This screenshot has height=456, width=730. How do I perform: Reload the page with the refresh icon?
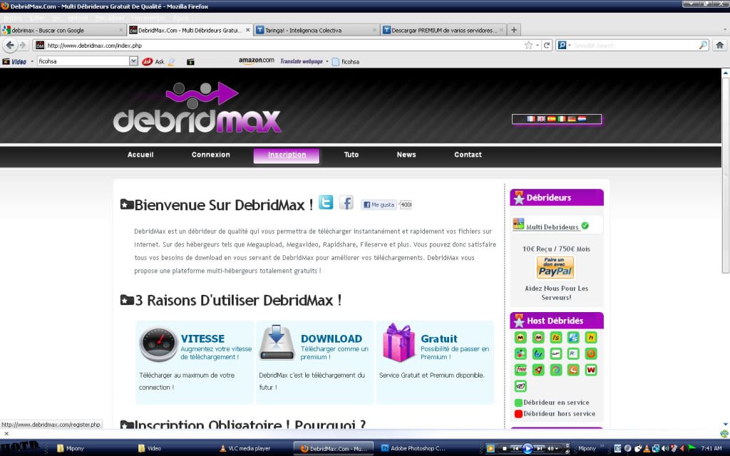pyautogui.click(x=547, y=45)
